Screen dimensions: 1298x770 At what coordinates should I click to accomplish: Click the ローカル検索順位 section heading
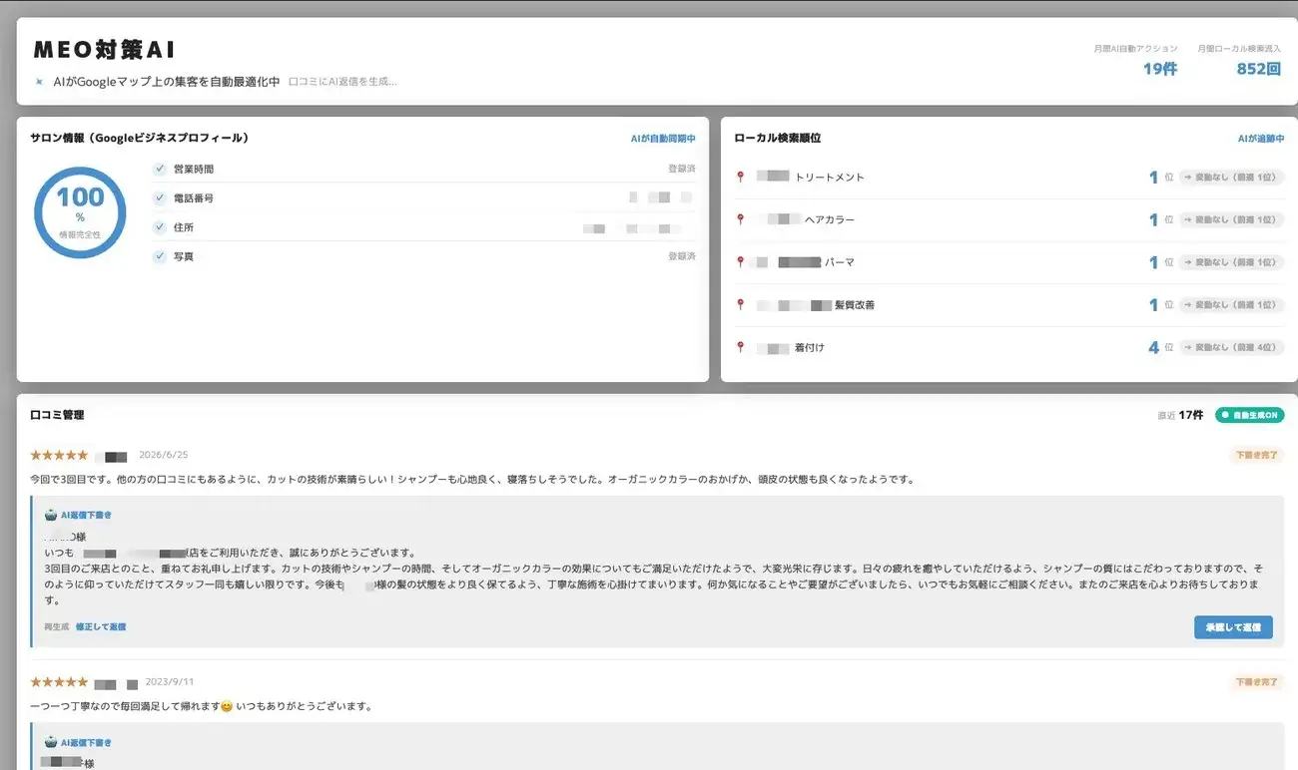click(x=777, y=139)
